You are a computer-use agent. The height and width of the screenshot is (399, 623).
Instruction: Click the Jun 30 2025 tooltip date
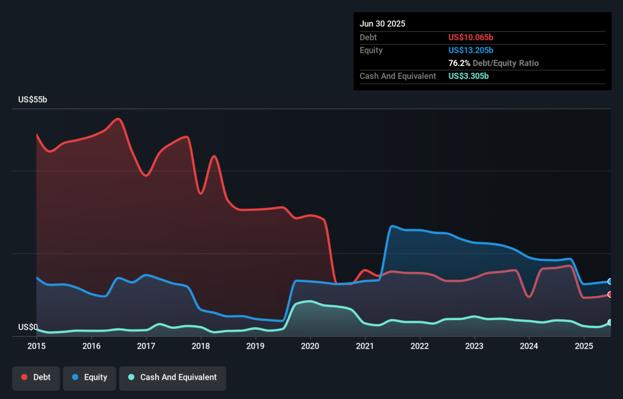(x=383, y=24)
